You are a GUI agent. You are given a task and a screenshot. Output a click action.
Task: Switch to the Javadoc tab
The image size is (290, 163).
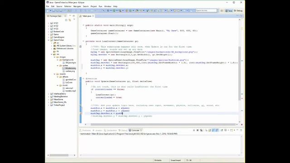coord(97,130)
